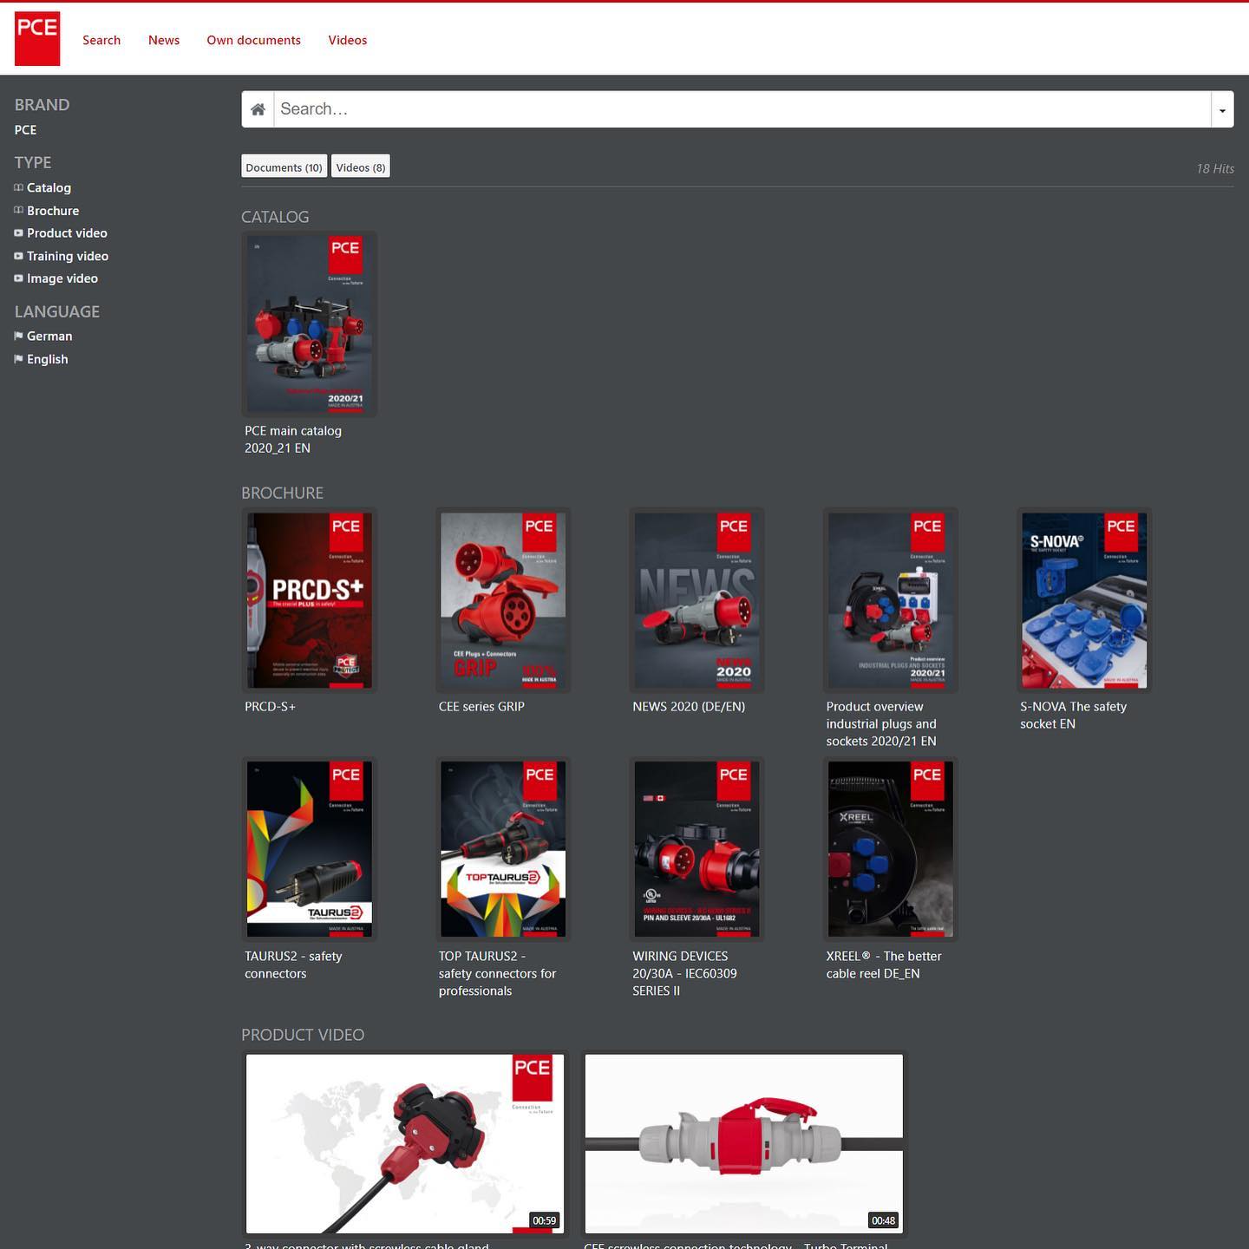The image size is (1249, 1249).
Task: Open the WIRING DEVICES 20/30A brochure cover
Action: (697, 849)
